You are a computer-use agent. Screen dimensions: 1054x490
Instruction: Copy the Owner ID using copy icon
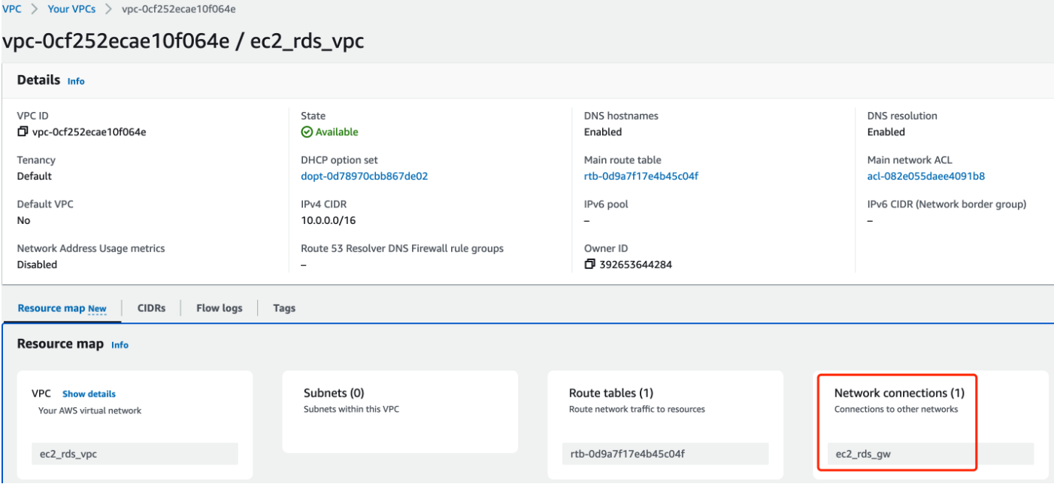pyautogui.click(x=589, y=265)
